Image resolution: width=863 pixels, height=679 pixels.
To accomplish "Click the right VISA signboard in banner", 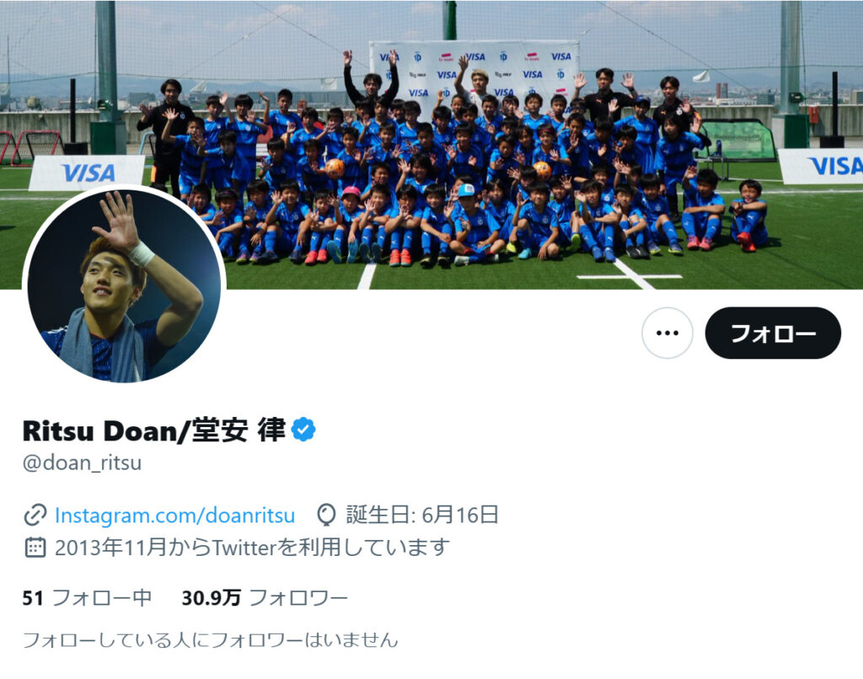I will click(822, 166).
